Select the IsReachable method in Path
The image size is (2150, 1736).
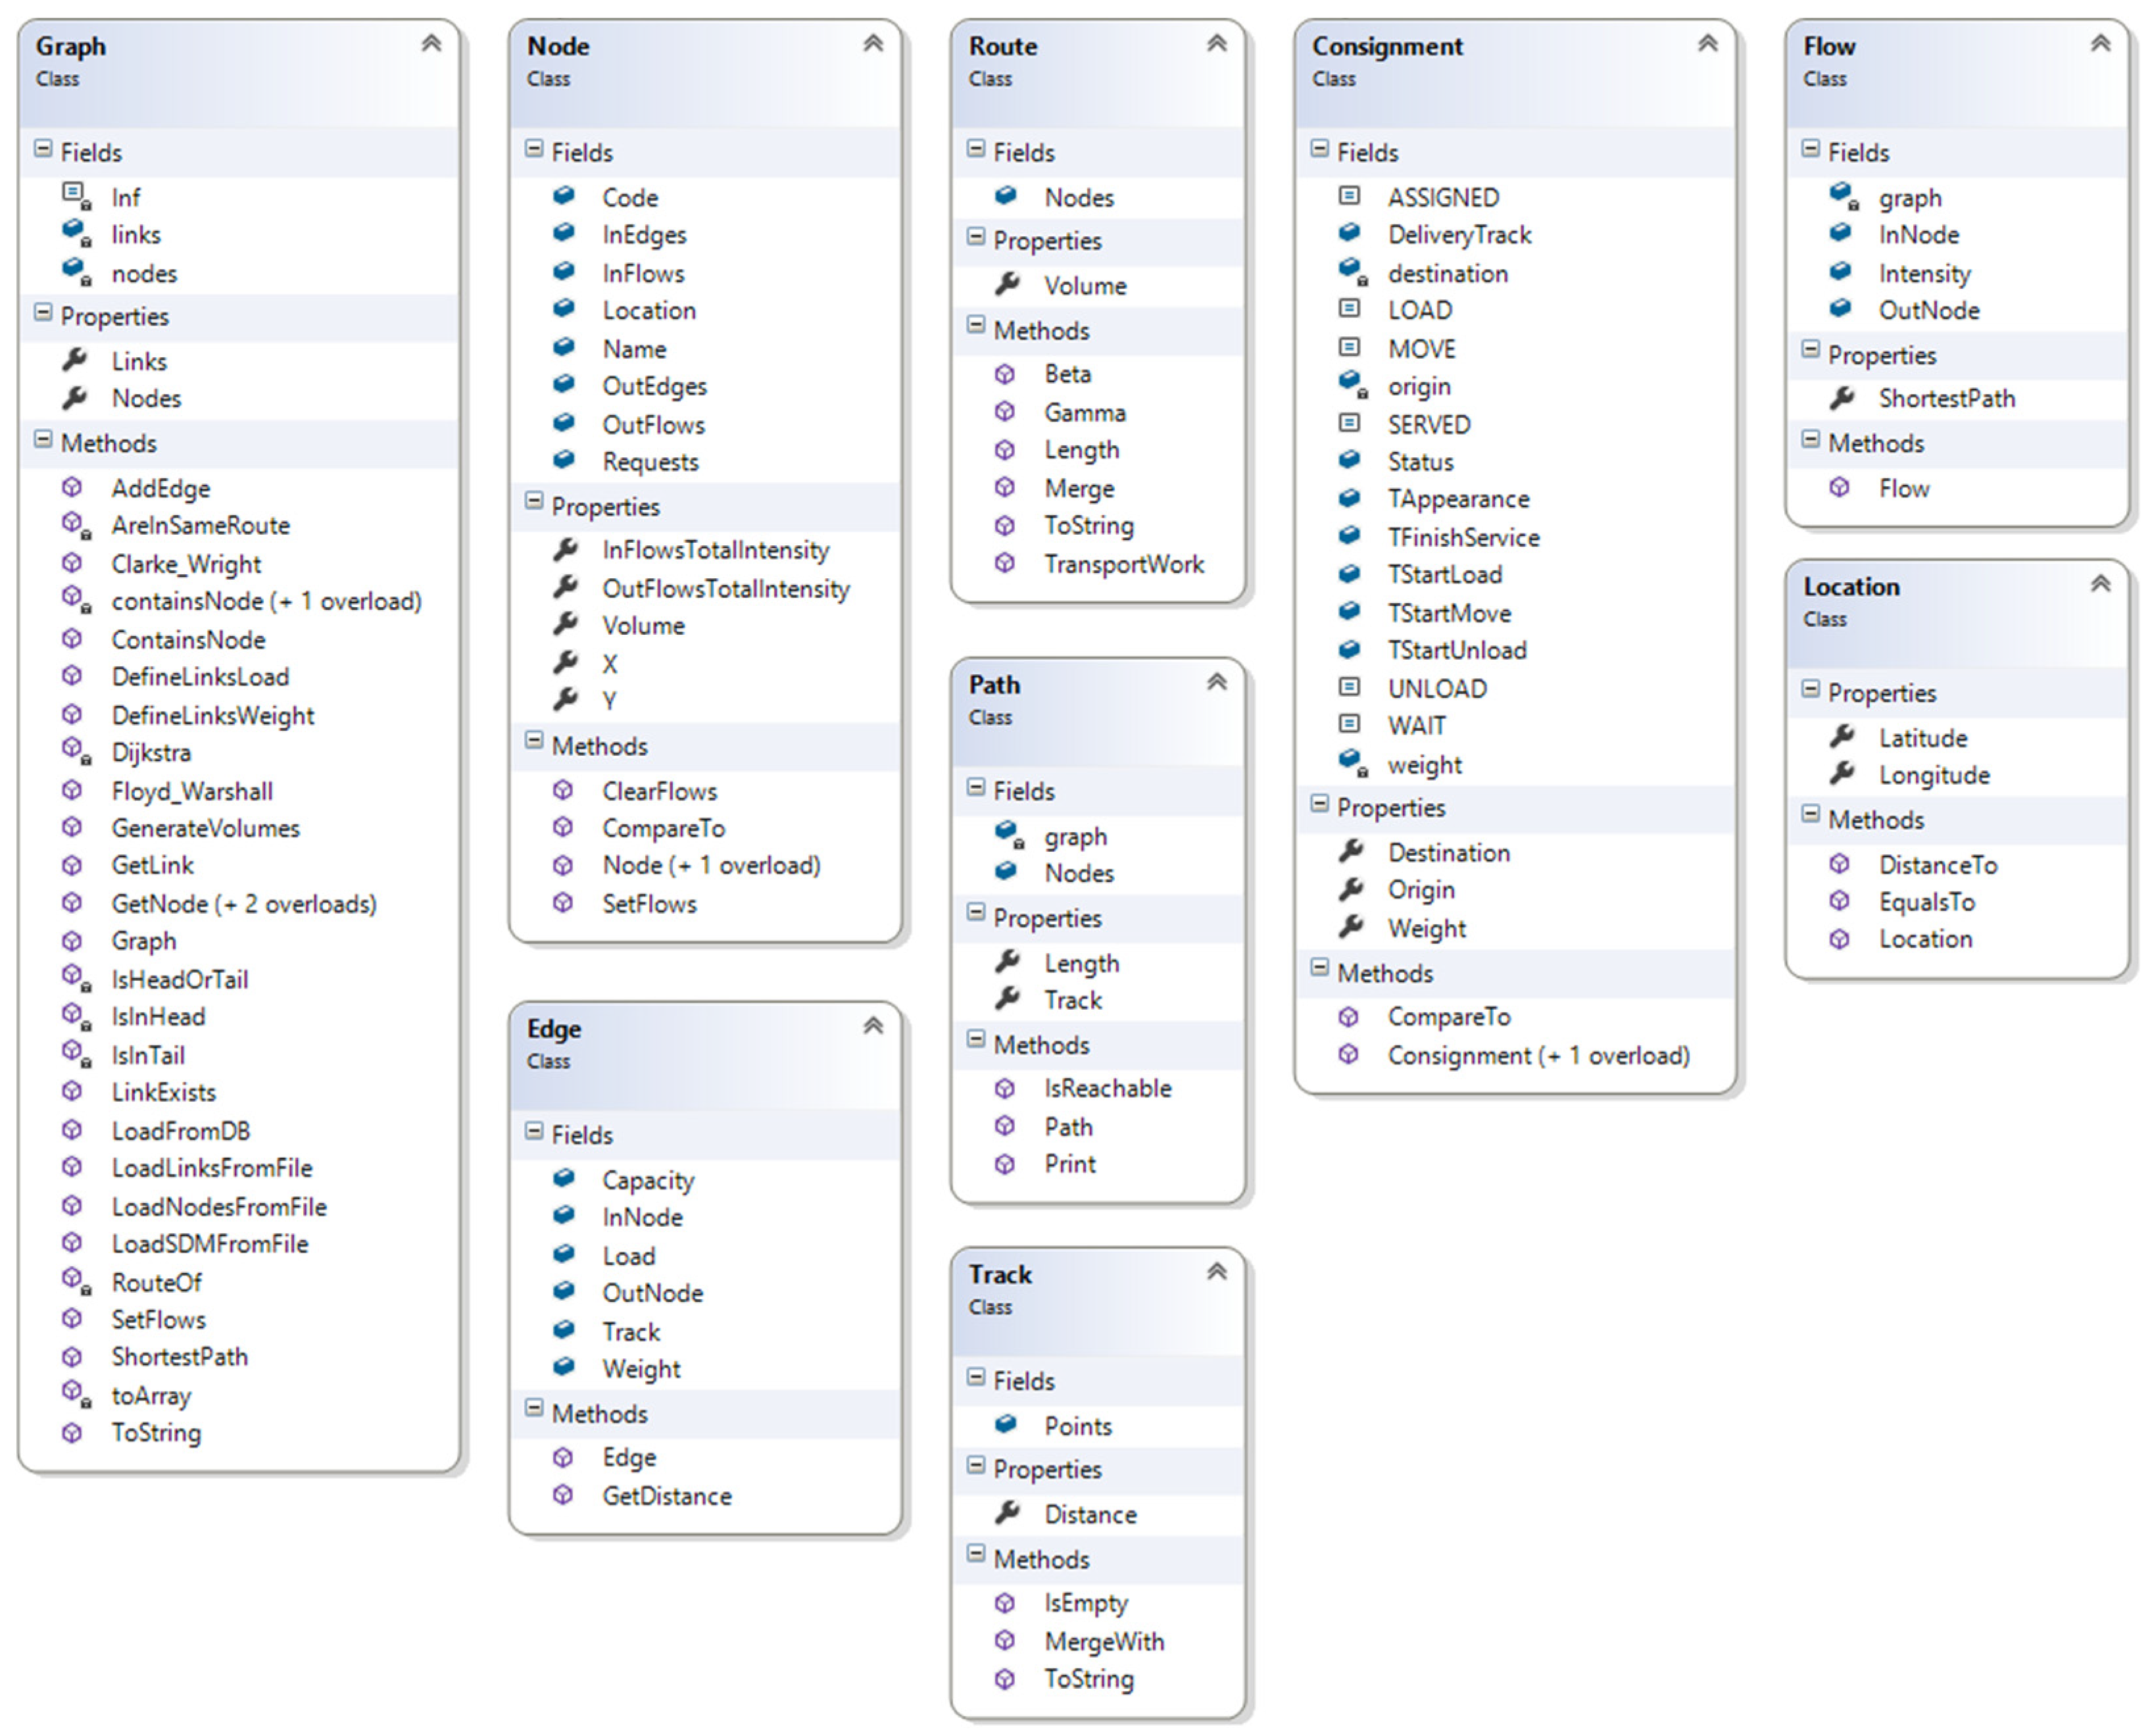pos(1108,1088)
